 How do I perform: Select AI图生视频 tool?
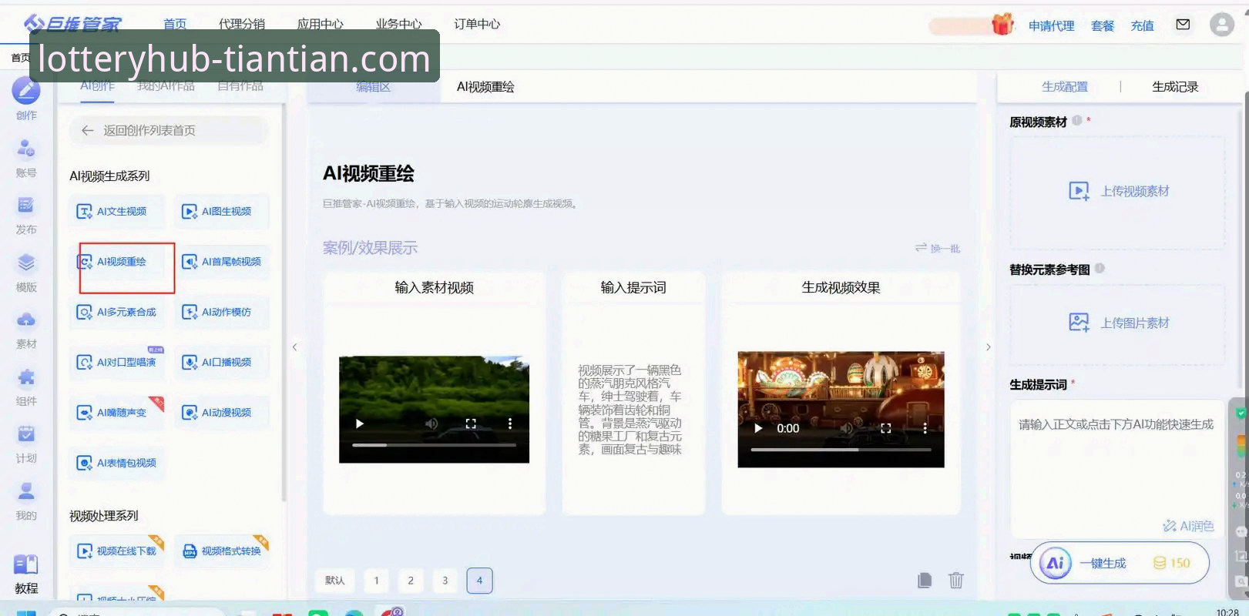tap(223, 211)
